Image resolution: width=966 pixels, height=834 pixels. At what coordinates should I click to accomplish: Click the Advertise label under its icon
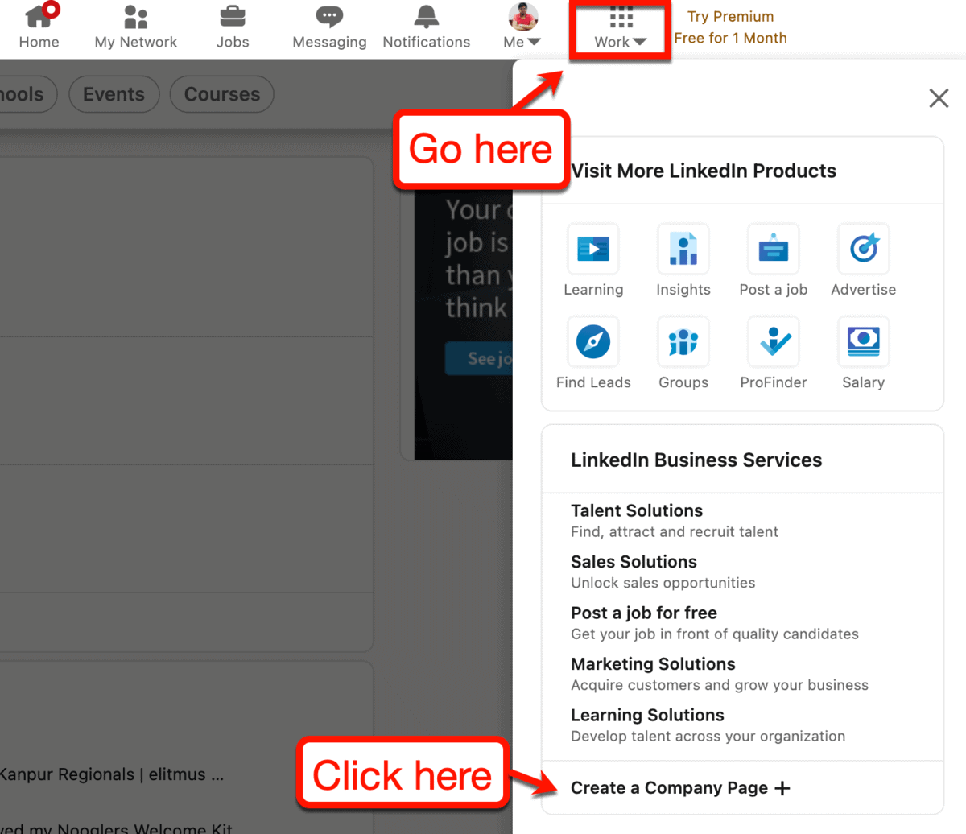[864, 290]
